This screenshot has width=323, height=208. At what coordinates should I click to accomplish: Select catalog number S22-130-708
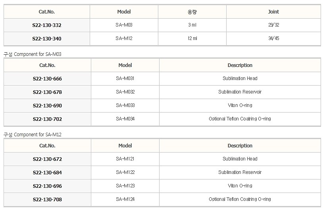(47, 199)
